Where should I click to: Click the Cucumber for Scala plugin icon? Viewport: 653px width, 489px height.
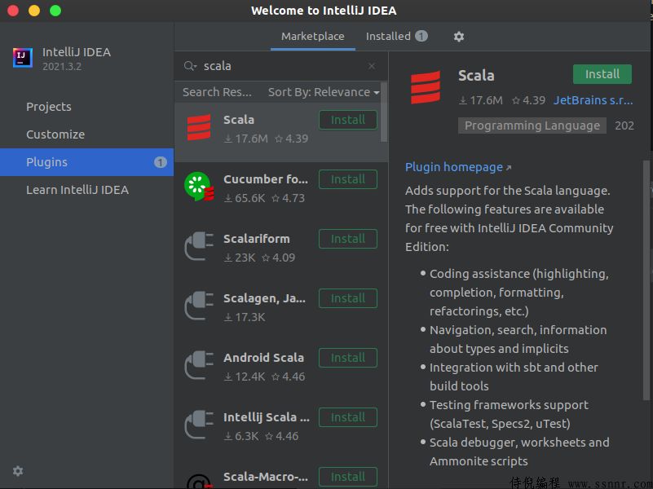pos(199,187)
